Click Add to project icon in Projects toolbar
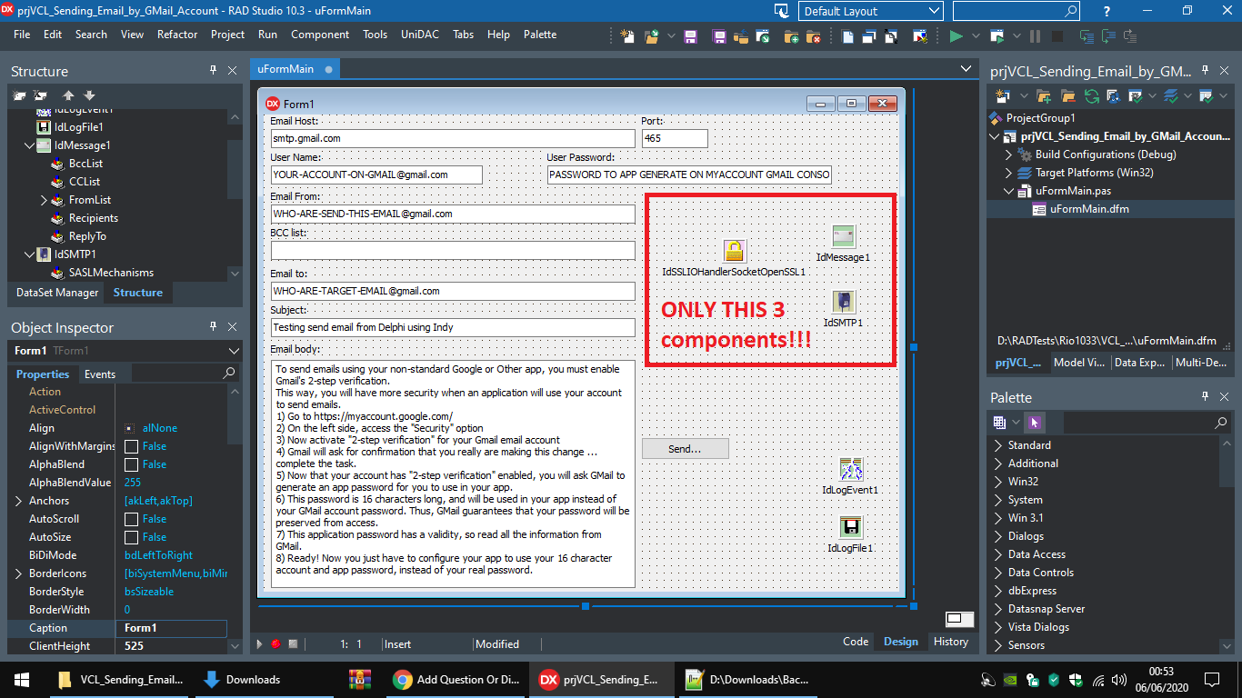 coord(1044,95)
